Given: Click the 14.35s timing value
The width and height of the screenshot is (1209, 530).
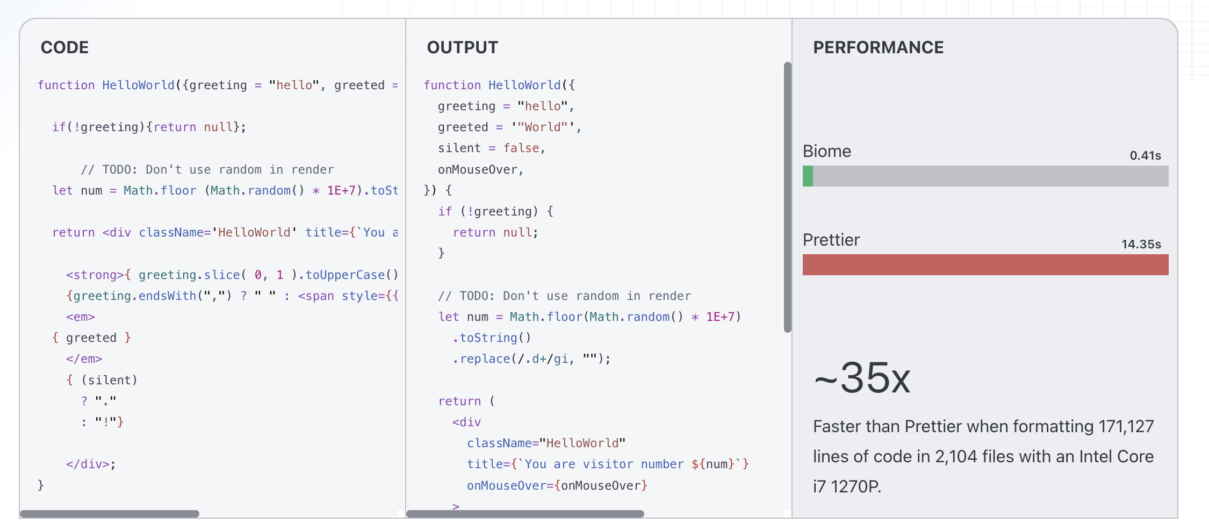Looking at the screenshot, I should click(1141, 245).
